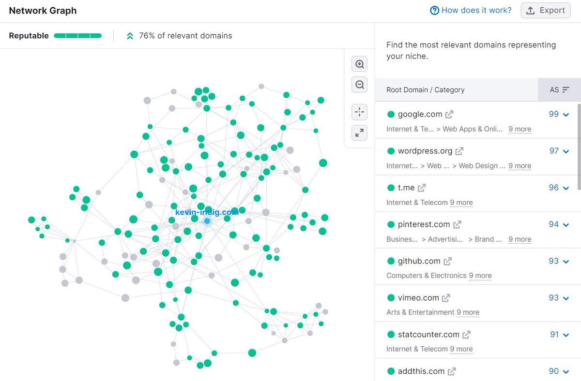
Task: Collapse or expand github.com row
Action: pos(566,261)
